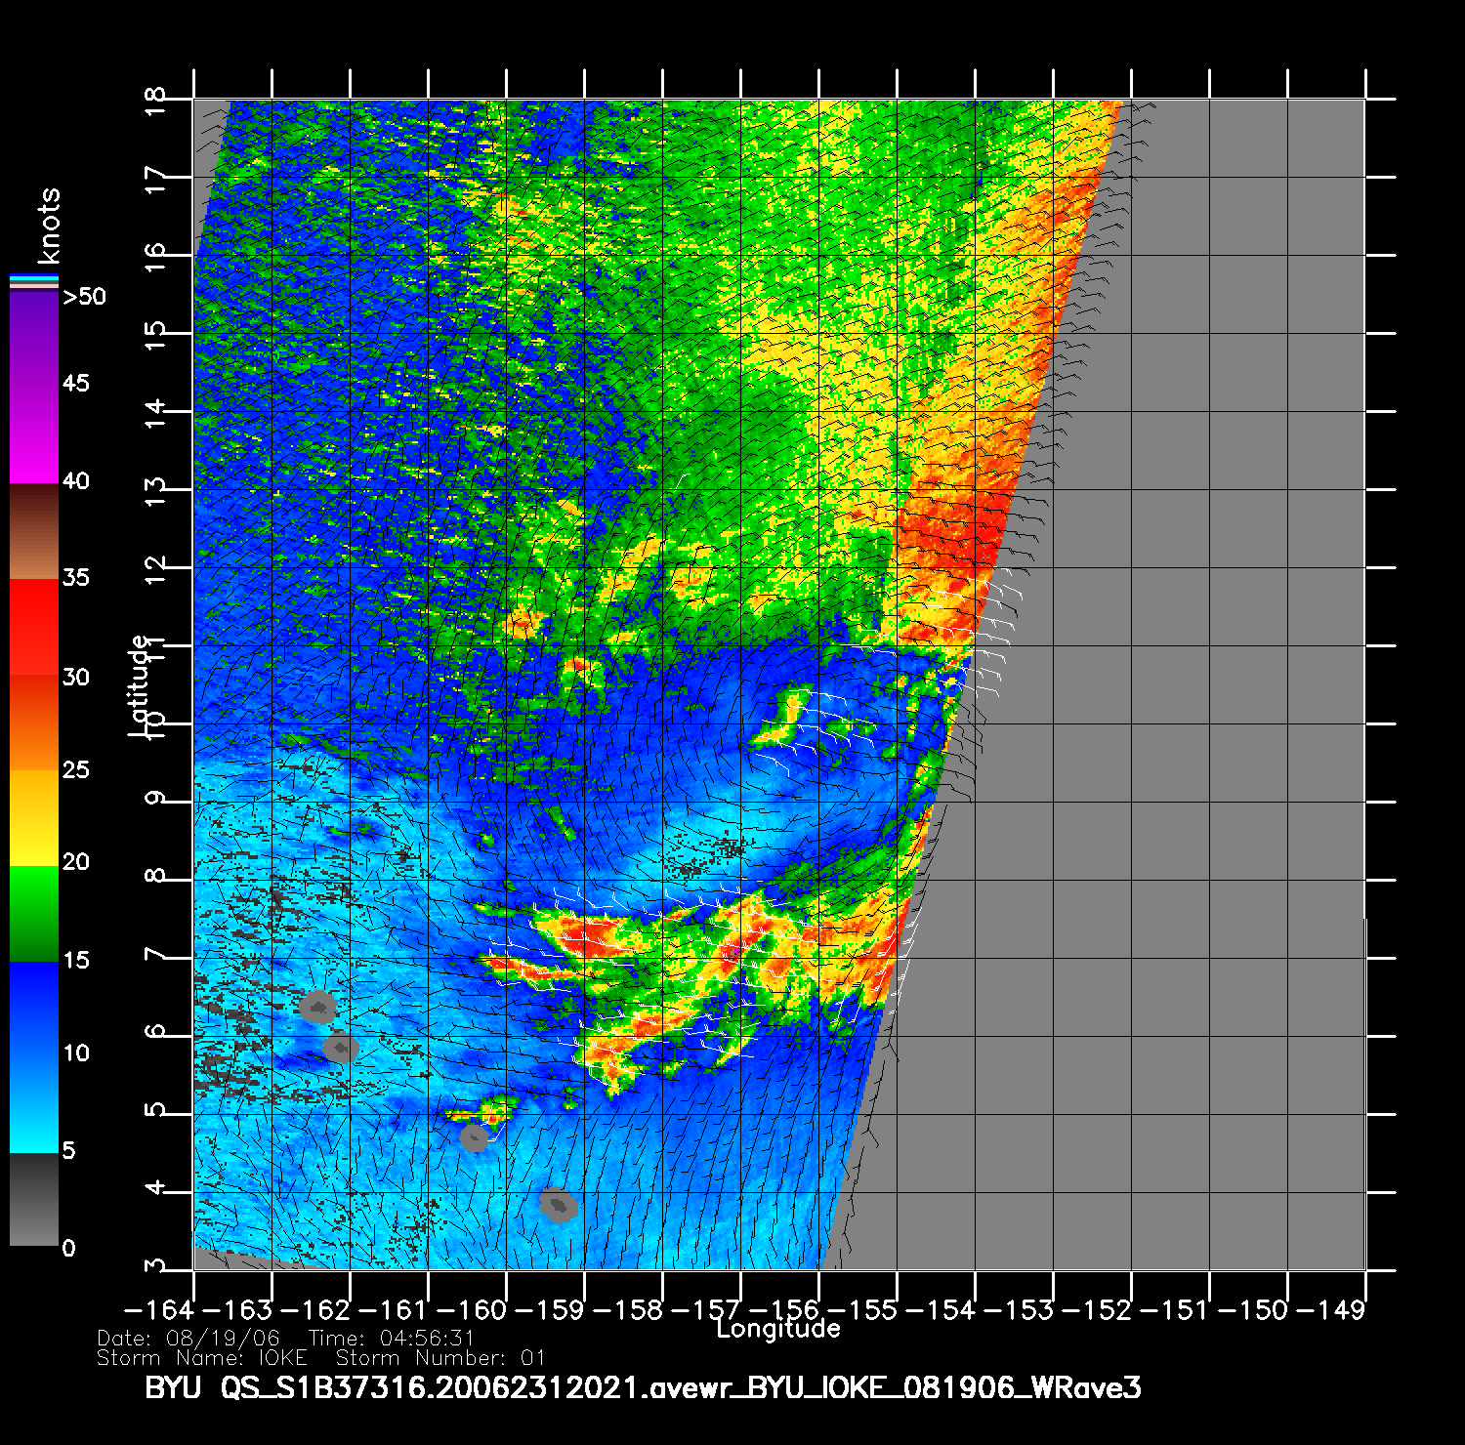Click the brown 35–40 knots color band
Viewport: 1465px width, 1445px height.
click(33, 532)
